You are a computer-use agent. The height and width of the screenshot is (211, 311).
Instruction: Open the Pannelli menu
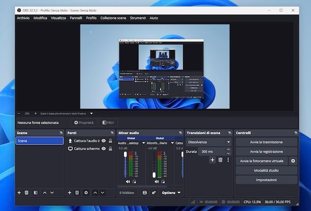coord(76,18)
